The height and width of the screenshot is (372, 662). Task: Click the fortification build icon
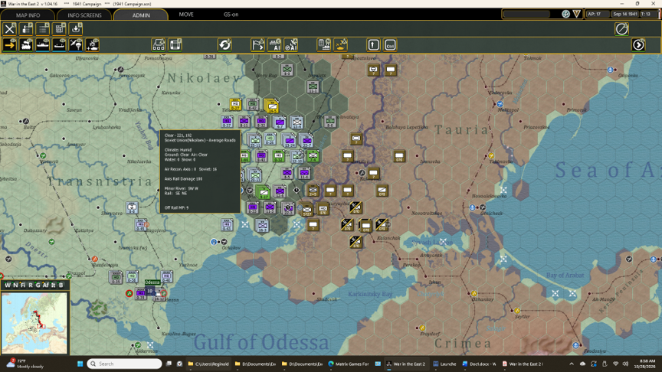click(x=175, y=44)
